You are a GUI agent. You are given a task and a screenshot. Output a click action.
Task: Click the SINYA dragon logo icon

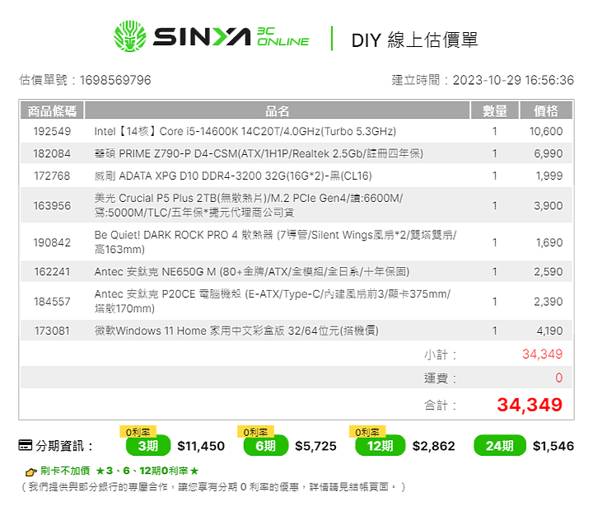point(130,36)
